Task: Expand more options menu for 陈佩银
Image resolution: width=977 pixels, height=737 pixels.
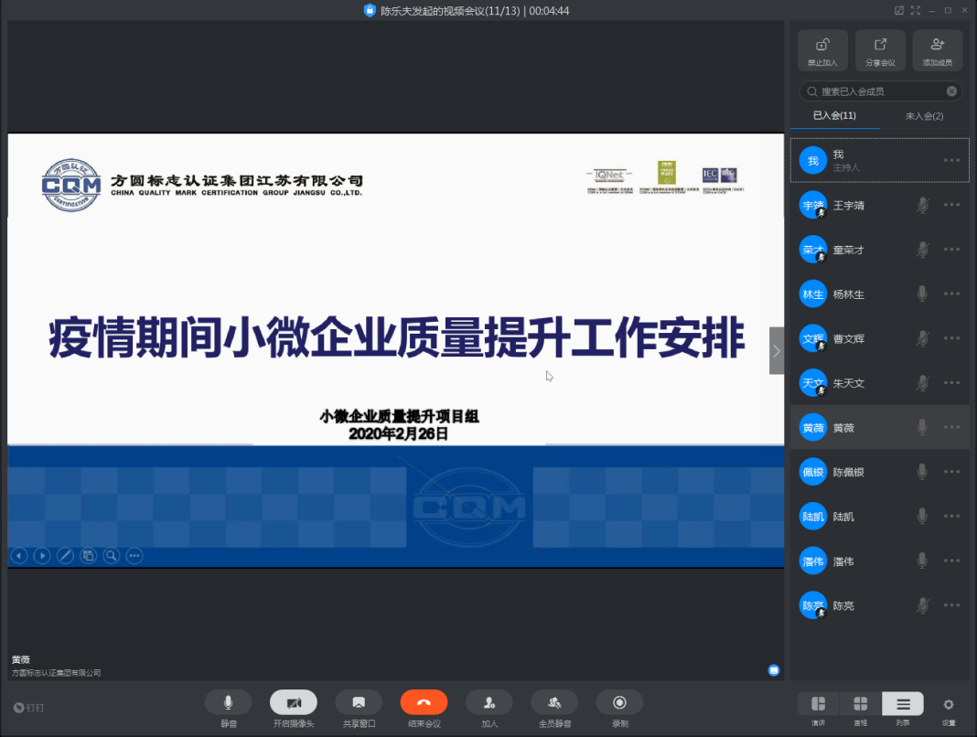Action: [x=951, y=472]
